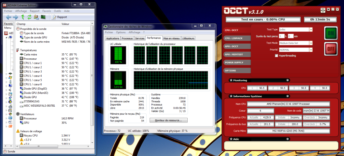This screenshot has width=344, height=156.
Task: Click the Moniteur de ressource button
Action: 168,120
